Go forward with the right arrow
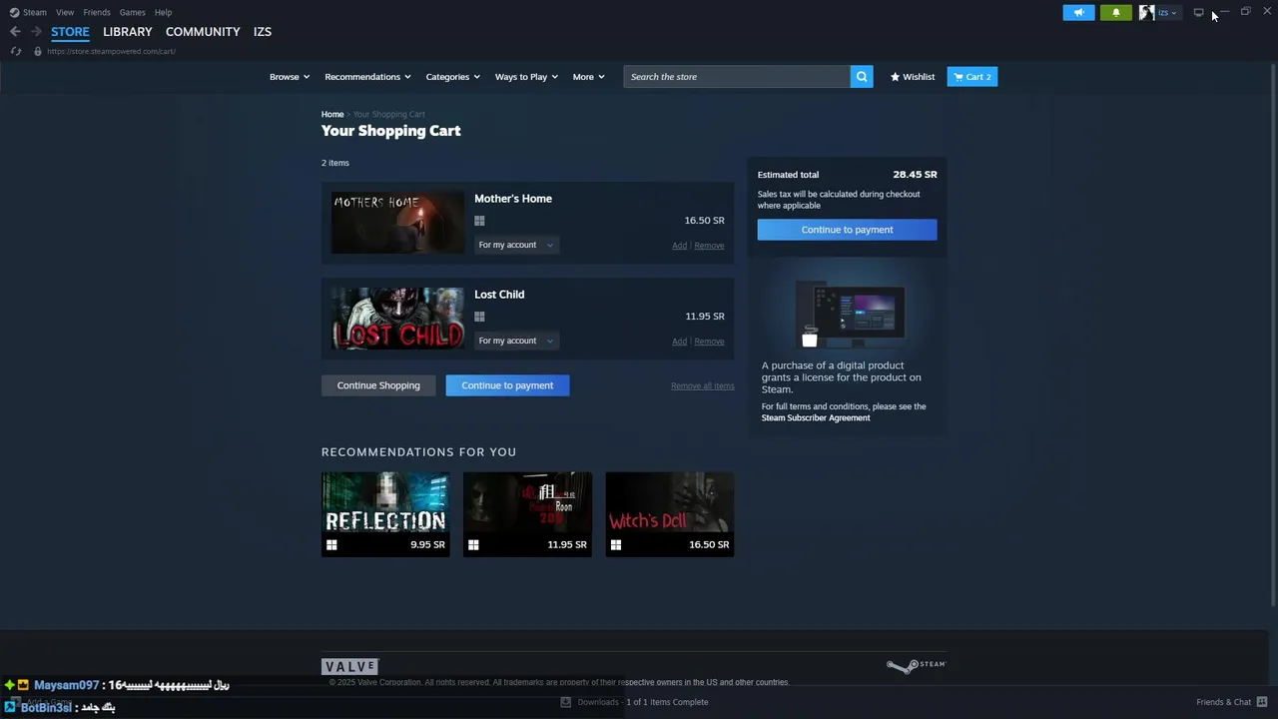The width and height of the screenshot is (1278, 719). pyautogui.click(x=36, y=32)
